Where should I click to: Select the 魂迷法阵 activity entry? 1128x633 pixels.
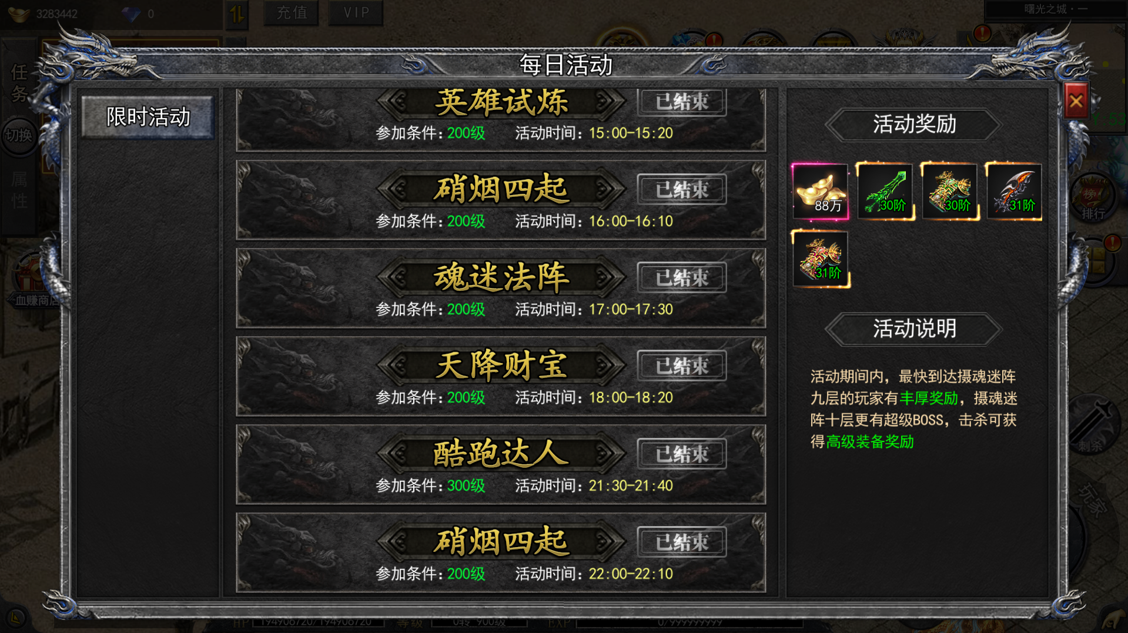(501, 288)
